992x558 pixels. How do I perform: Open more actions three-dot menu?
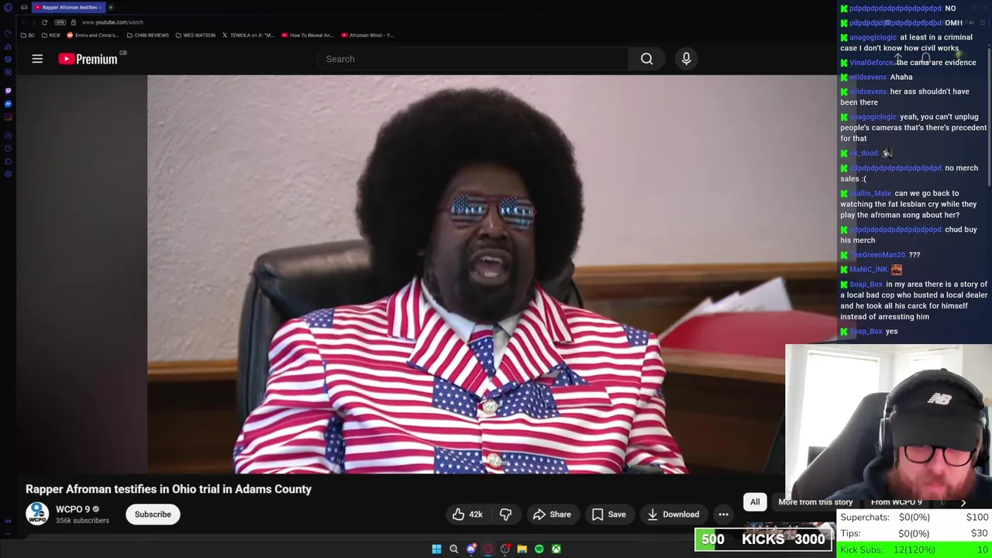(723, 515)
